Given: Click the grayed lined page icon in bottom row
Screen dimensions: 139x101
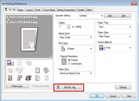Looking at the screenshot, I should click(47, 78).
